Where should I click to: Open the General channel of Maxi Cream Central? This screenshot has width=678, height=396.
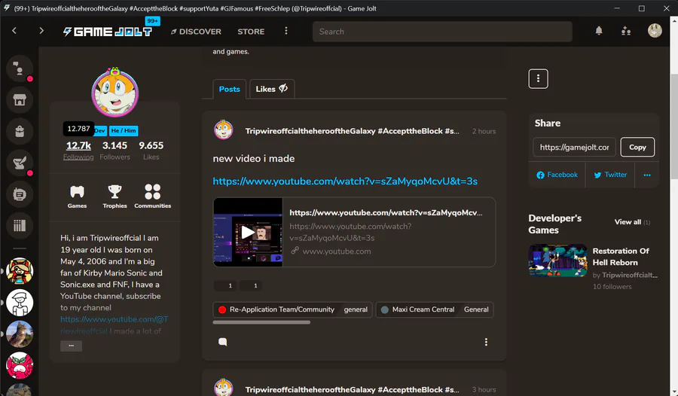[x=476, y=309]
